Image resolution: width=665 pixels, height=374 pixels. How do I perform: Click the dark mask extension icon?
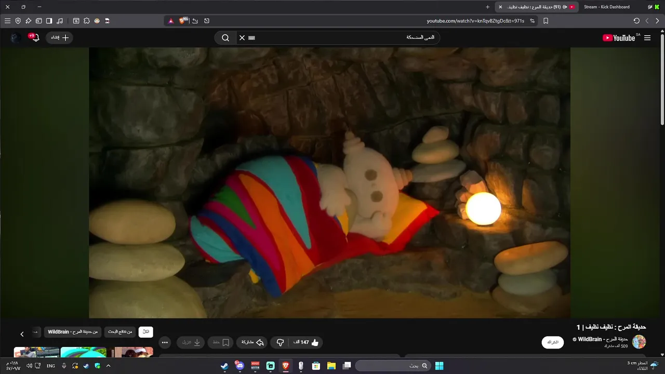click(x=107, y=21)
